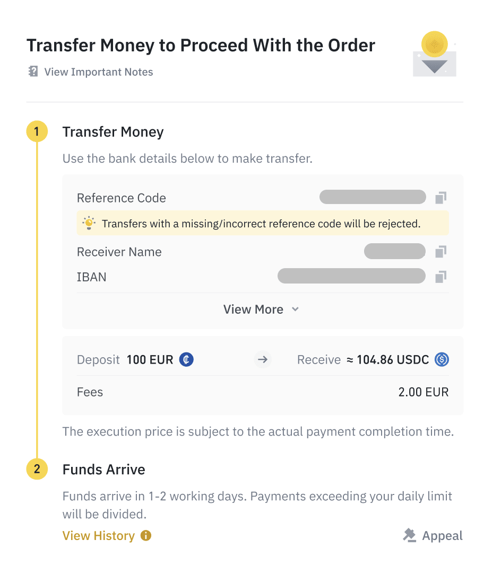The width and height of the screenshot is (484, 584).
Task: Click the View History info icon
Action: (x=146, y=536)
